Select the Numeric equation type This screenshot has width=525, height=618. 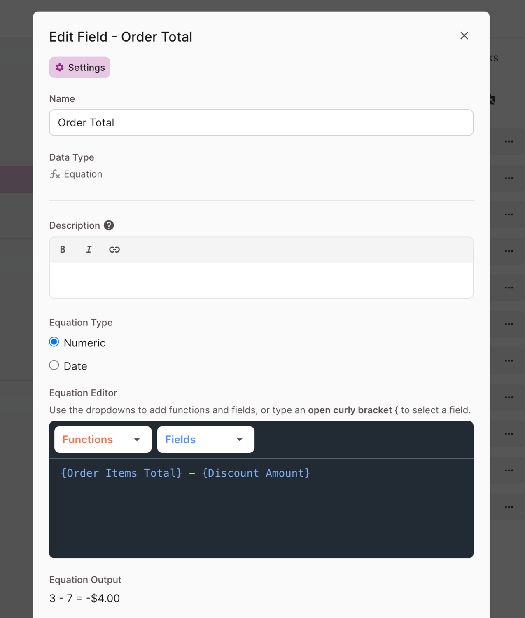[54, 342]
